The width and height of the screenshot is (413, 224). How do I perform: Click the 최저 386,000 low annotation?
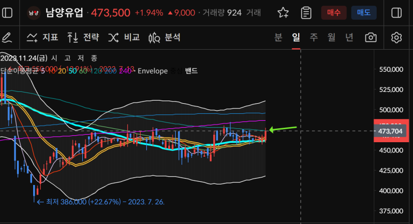(x=100, y=202)
